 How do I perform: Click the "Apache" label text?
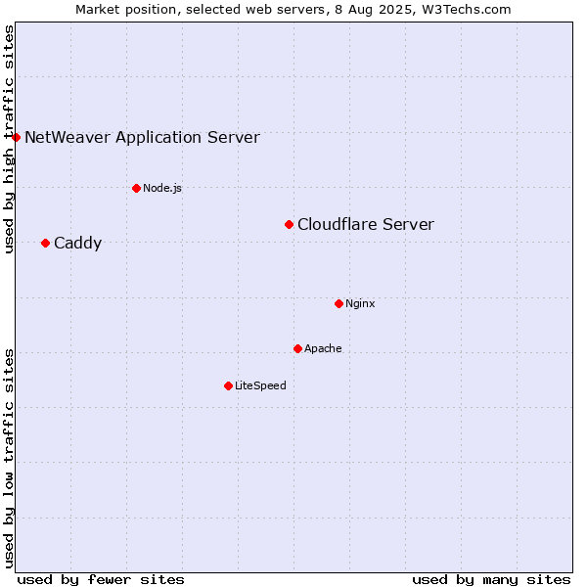(x=323, y=348)
